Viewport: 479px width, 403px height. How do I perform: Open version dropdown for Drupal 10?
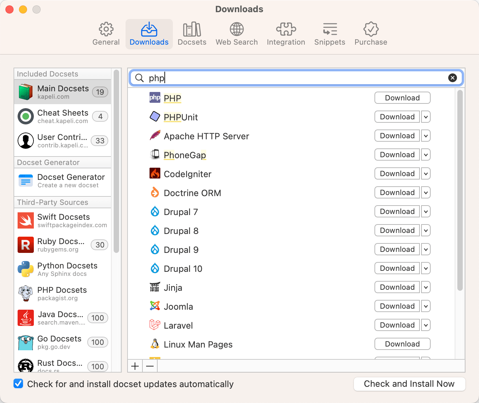[426, 268]
